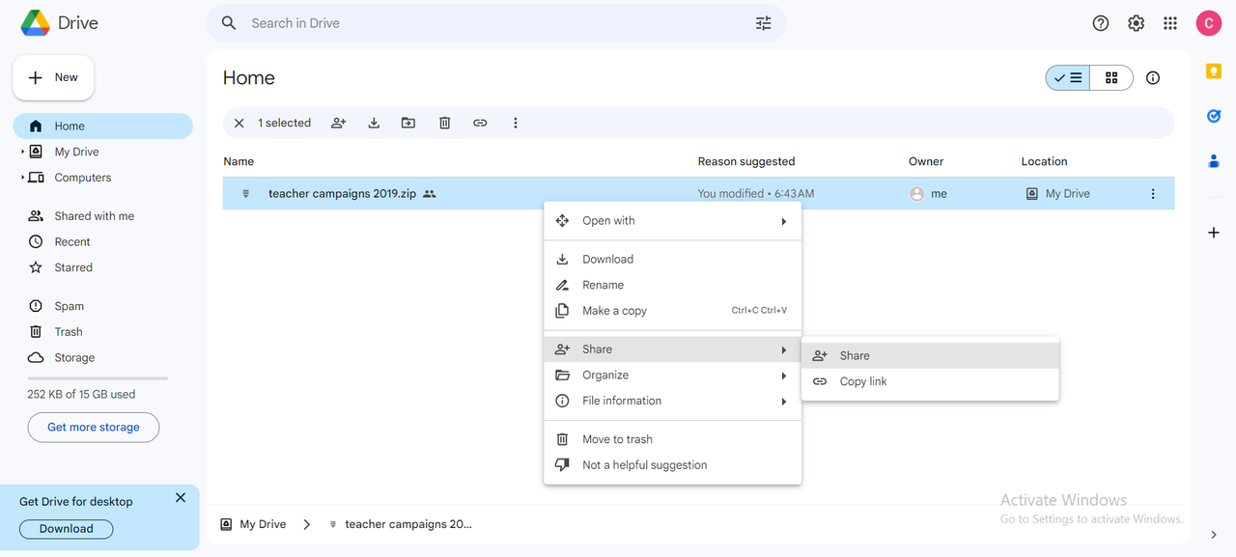Choose File information in context menu
The width and height of the screenshot is (1236, 557).
tap(673, 401)
